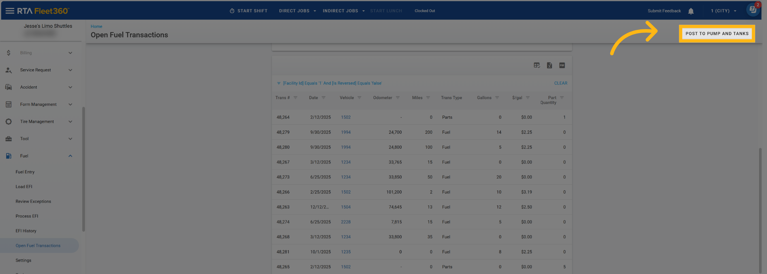Open filter for Vehicle column
Screen dimensions: 767x274
(x=359, y=98)
